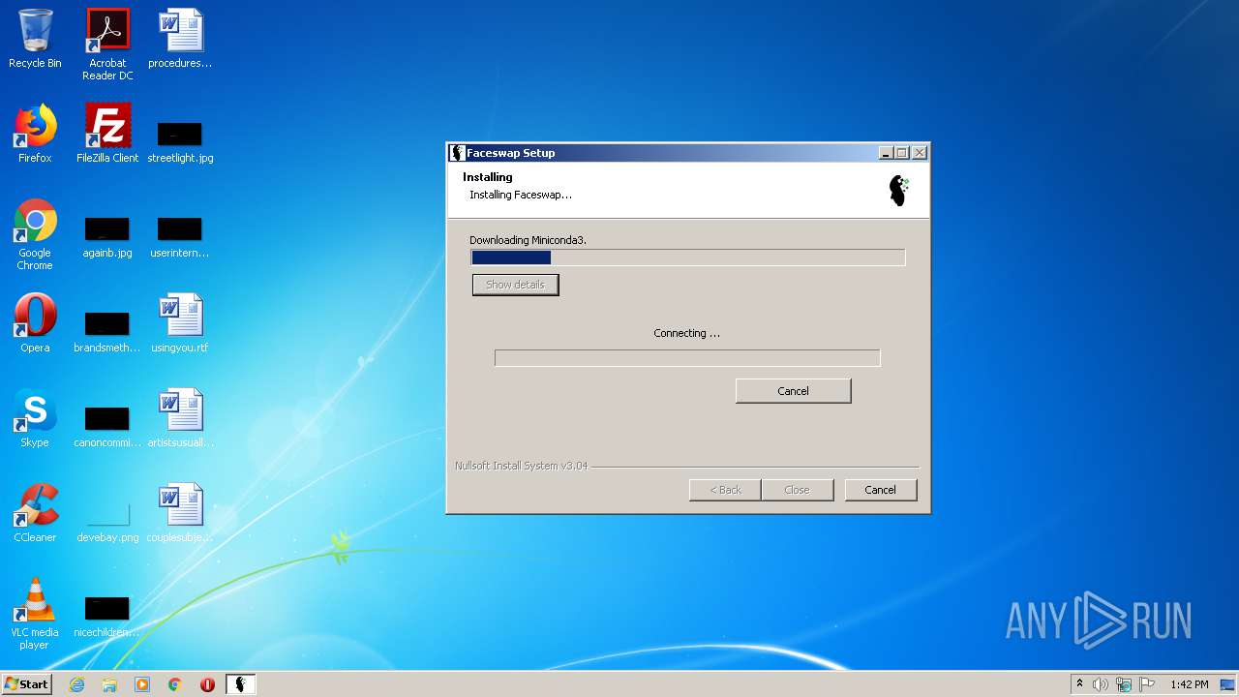Launch Opera from the desktop
The image size is (1239, 697).
[x=35, y=323]
